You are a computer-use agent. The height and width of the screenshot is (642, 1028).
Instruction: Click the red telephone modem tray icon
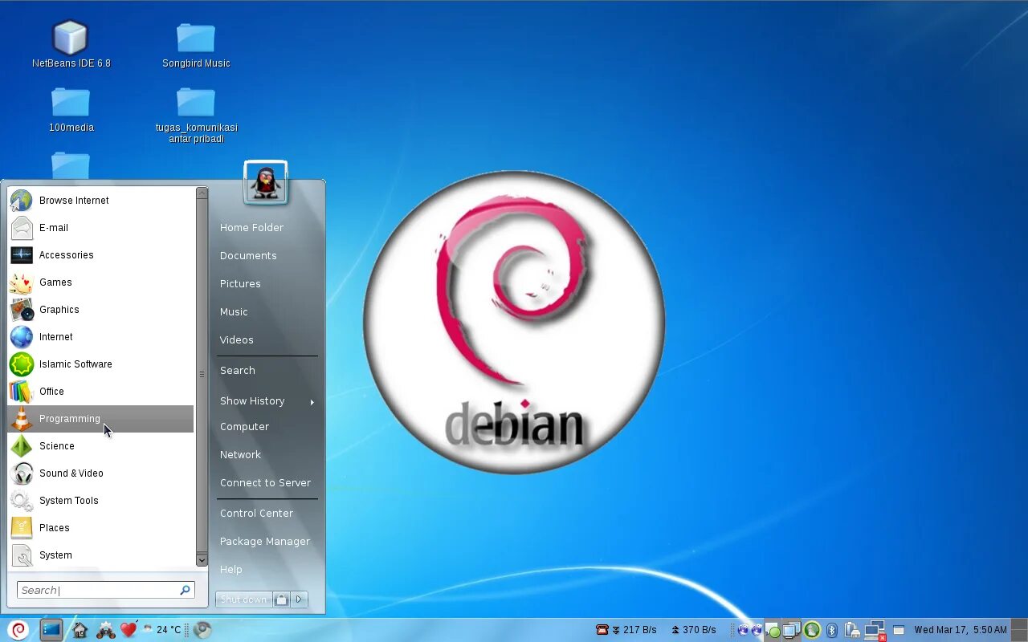tap(602, 630)
